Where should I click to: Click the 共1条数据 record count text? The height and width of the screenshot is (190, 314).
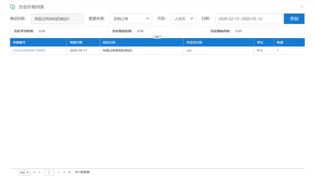pos(82,172)
